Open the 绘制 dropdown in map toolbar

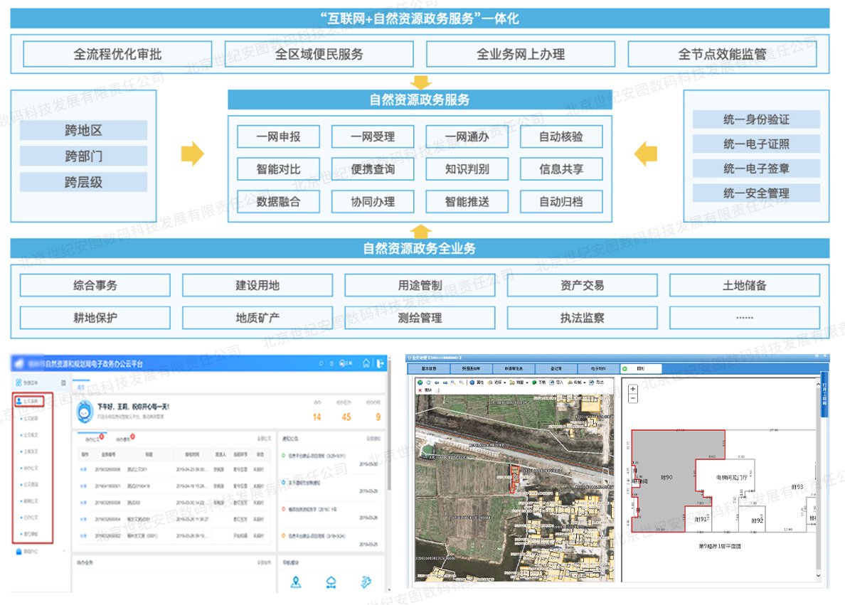click(578, 382)
